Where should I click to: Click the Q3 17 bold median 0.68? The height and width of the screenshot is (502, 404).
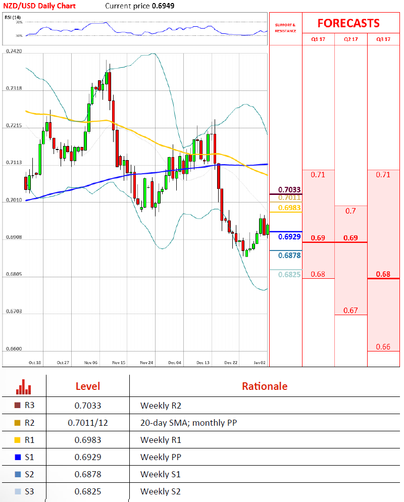click(383, 274)
